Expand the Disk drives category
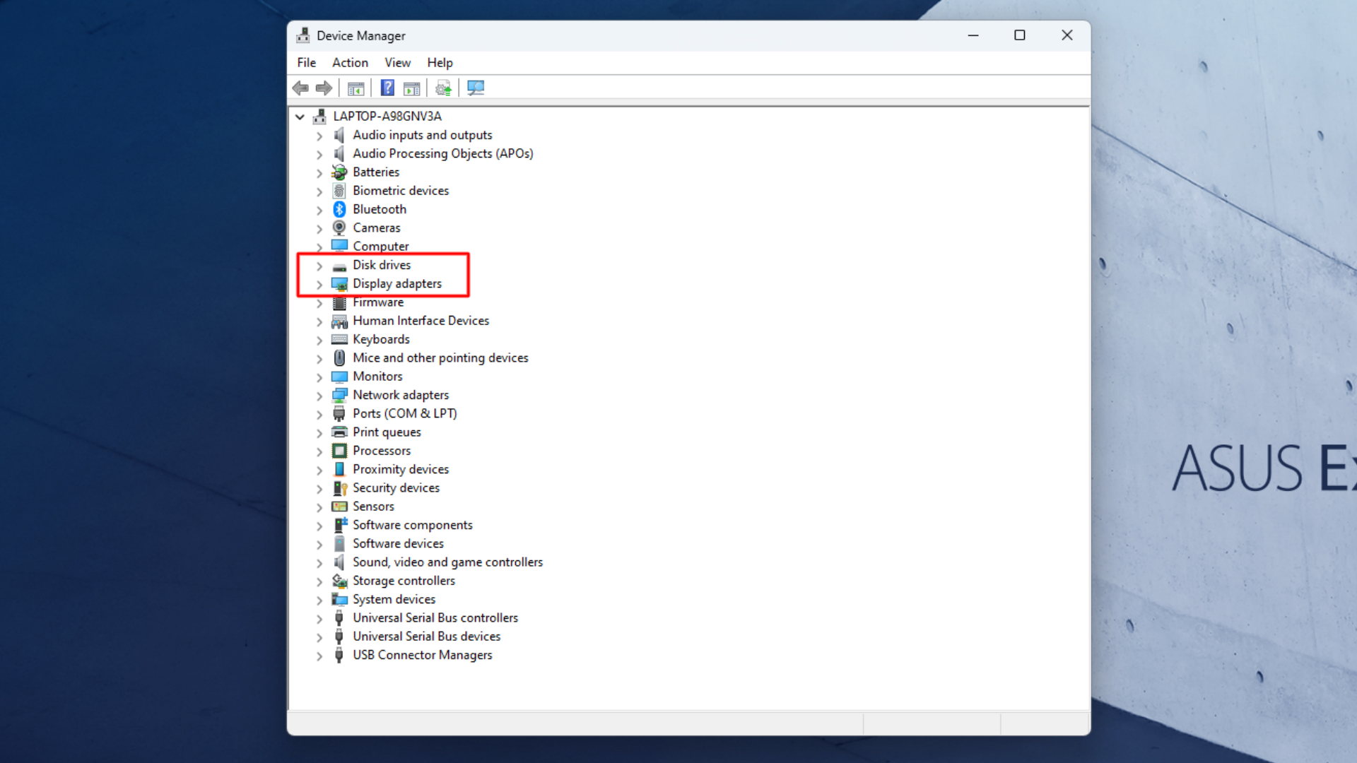This screenshot has width=1357, height=763. (319, 265)
